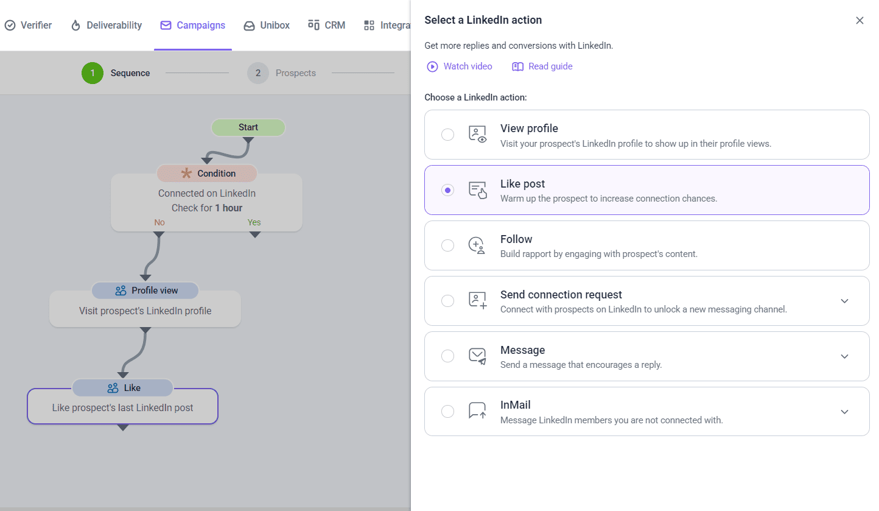The image size is (879, 511).
Task: Open the Watch video link
Action: coord(467,66)
